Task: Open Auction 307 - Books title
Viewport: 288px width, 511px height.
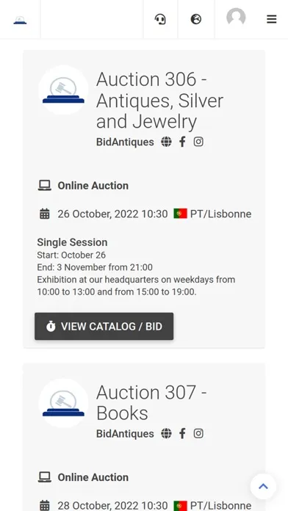Action: point(151,402)
